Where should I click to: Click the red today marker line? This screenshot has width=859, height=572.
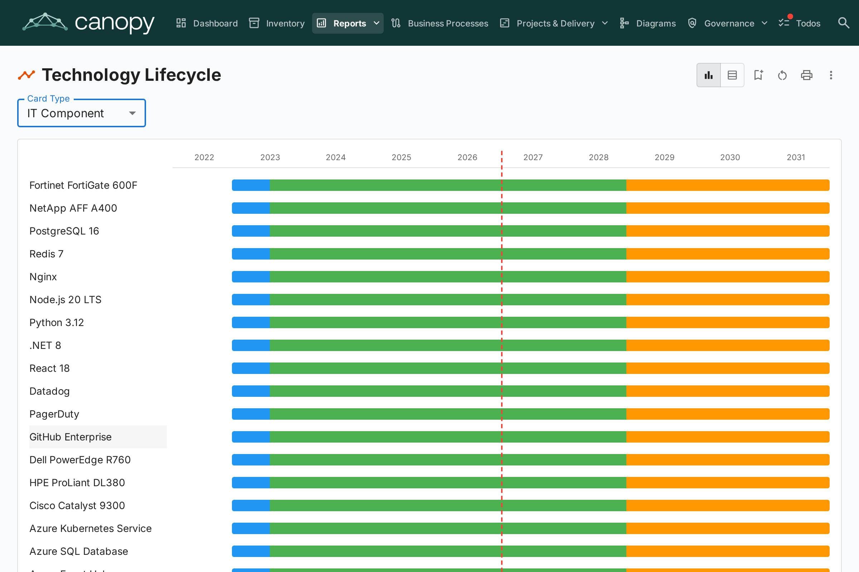[502, 361]
